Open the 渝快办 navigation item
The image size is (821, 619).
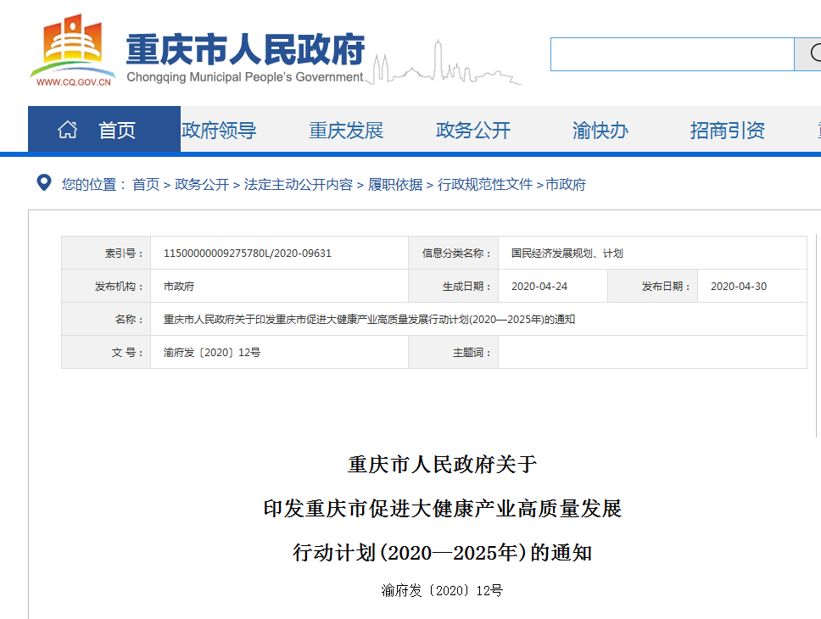[x=600, y=131]
